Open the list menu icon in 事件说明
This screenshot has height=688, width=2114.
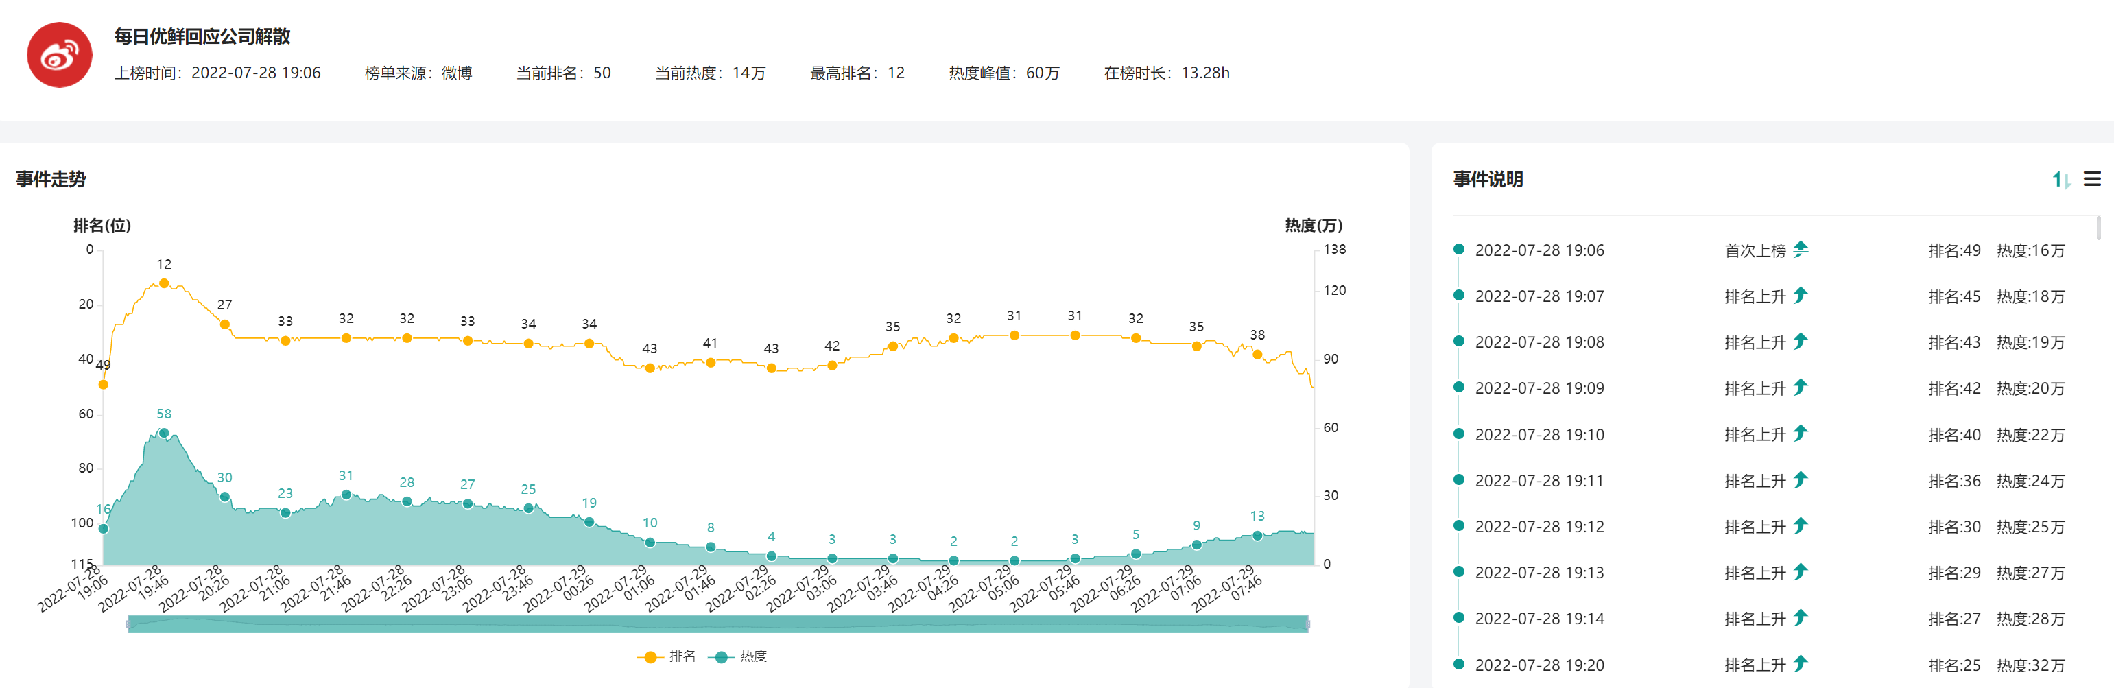point(2092,179)
